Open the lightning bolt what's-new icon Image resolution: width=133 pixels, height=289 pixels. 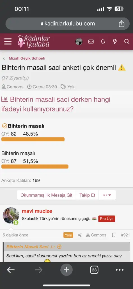coord(115,42)
